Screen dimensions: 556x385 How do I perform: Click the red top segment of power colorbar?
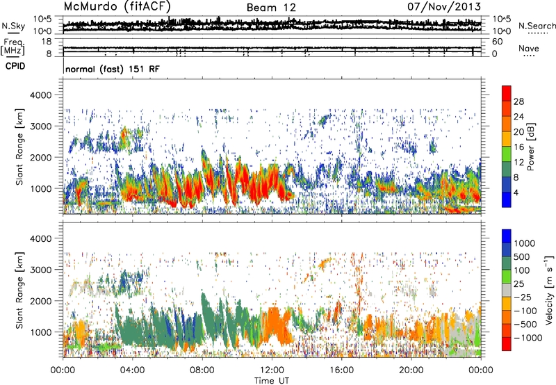coord(507,93)
